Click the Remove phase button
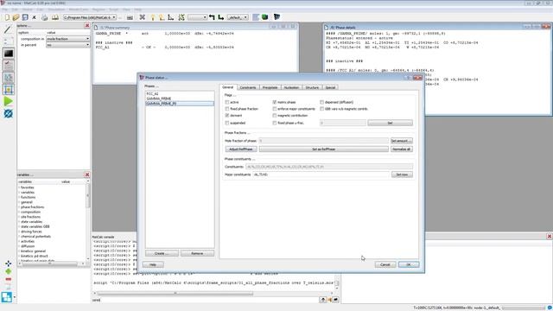Screen dimensions: 553x311 (x=197, y=253)
